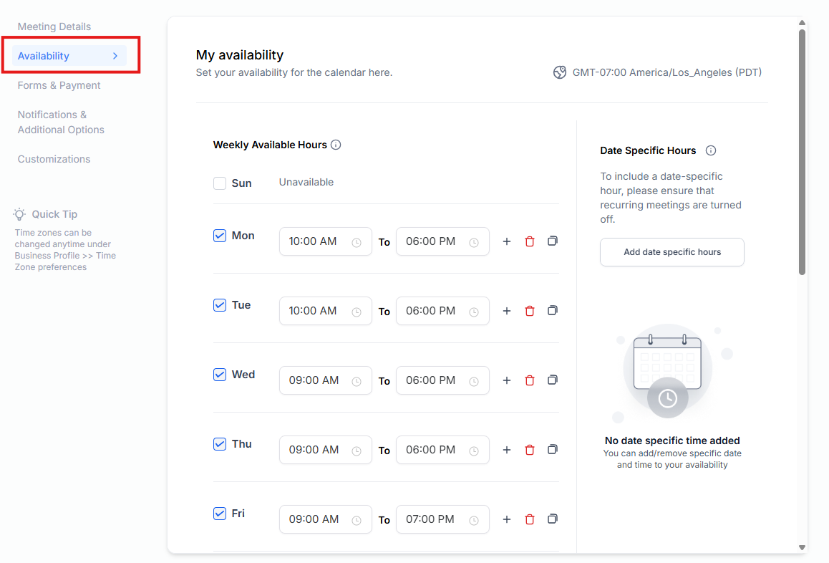The image size is (829, 563).
Task: Uncheck the Fri availability checkbox
Action: [x=220, y=514]
